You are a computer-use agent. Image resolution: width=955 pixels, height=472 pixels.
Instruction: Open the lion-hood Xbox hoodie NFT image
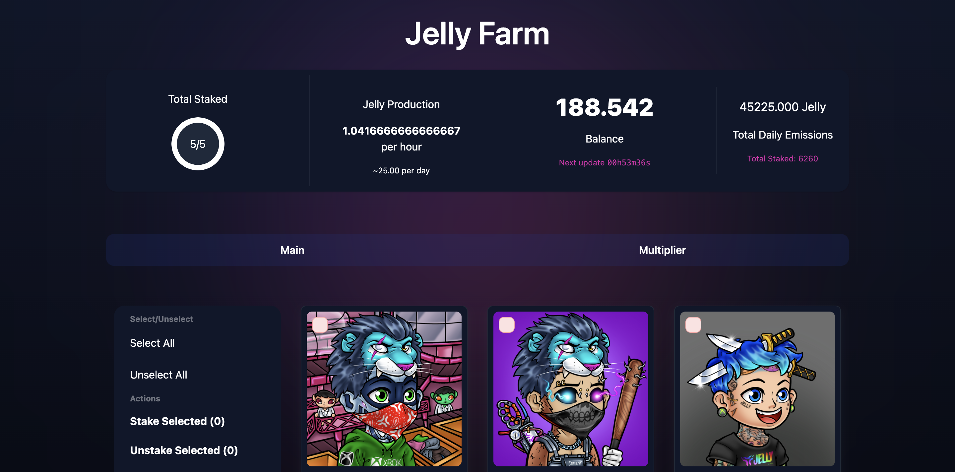384,389
